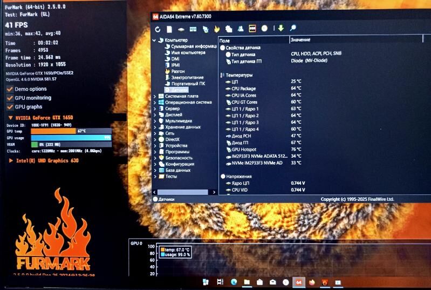Toggle the Demo options checkbox

click(x=10, y=89)
